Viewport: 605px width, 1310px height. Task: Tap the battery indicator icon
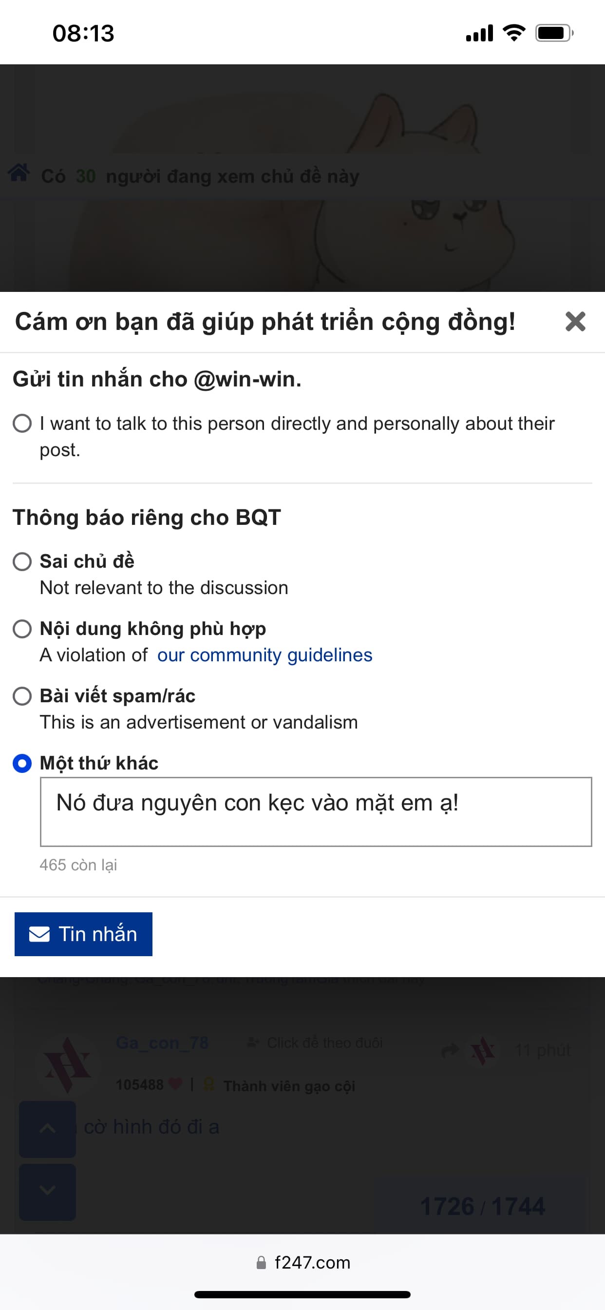554,33
